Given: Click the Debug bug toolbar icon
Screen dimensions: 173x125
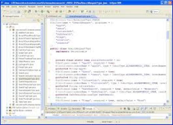Looking at the screenshot, I should point(36,11).
